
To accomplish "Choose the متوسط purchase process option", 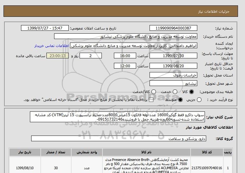I will click(180, 100).
